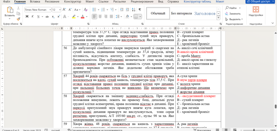Apply the Без интервала style
This screenshot has width=277, height=131.
point(182,13)
